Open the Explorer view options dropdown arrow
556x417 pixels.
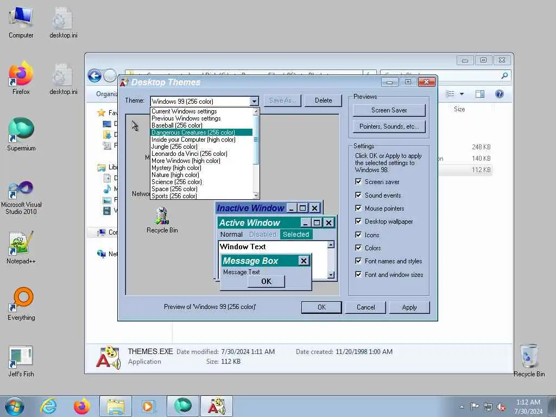462,94
